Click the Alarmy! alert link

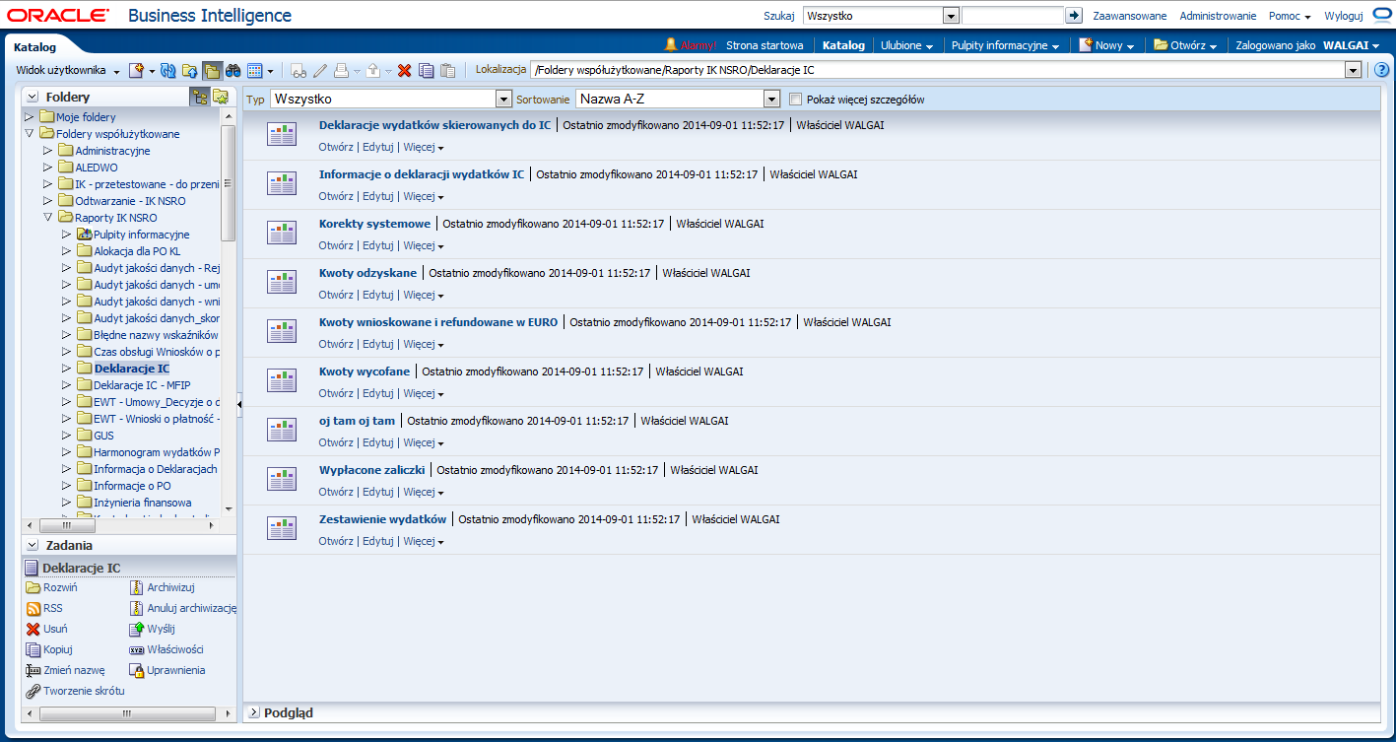click(689, 45)
